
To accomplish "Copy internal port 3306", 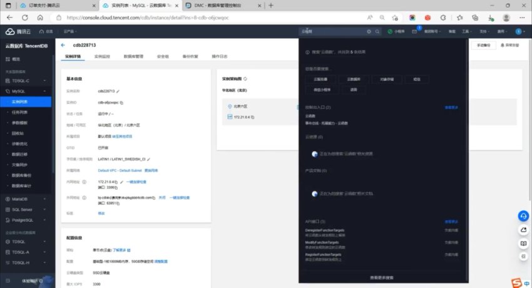I will (116, 188).
